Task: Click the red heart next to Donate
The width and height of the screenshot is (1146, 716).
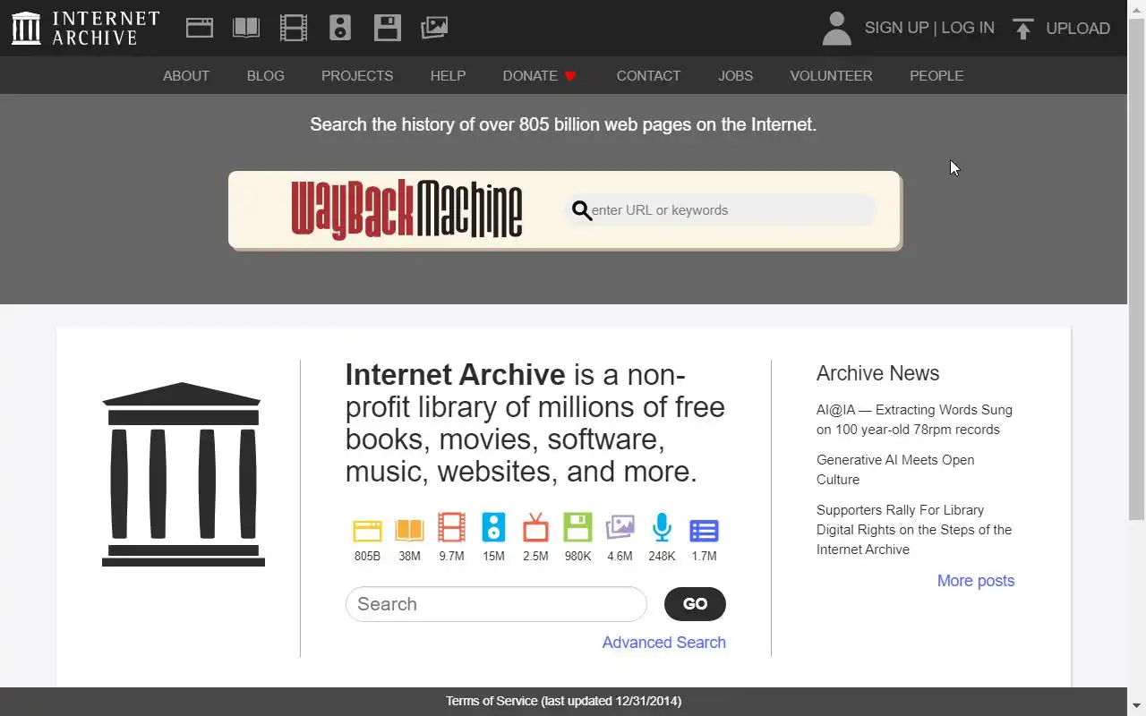Action: coord(569,76)
